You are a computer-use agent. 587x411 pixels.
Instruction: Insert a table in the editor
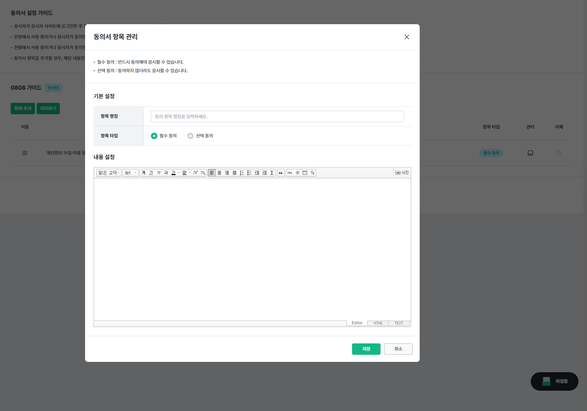(x=305, y=173)
